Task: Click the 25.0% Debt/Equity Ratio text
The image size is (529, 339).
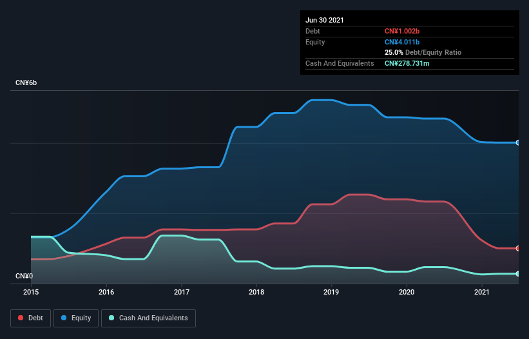Action: coord(423,53)
